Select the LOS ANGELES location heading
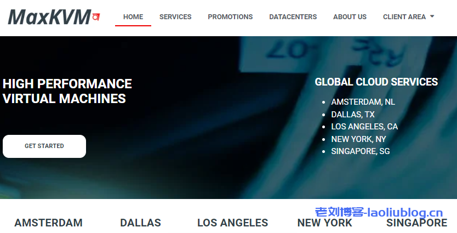This screenshot has width=457, height=233. point(232,223)
